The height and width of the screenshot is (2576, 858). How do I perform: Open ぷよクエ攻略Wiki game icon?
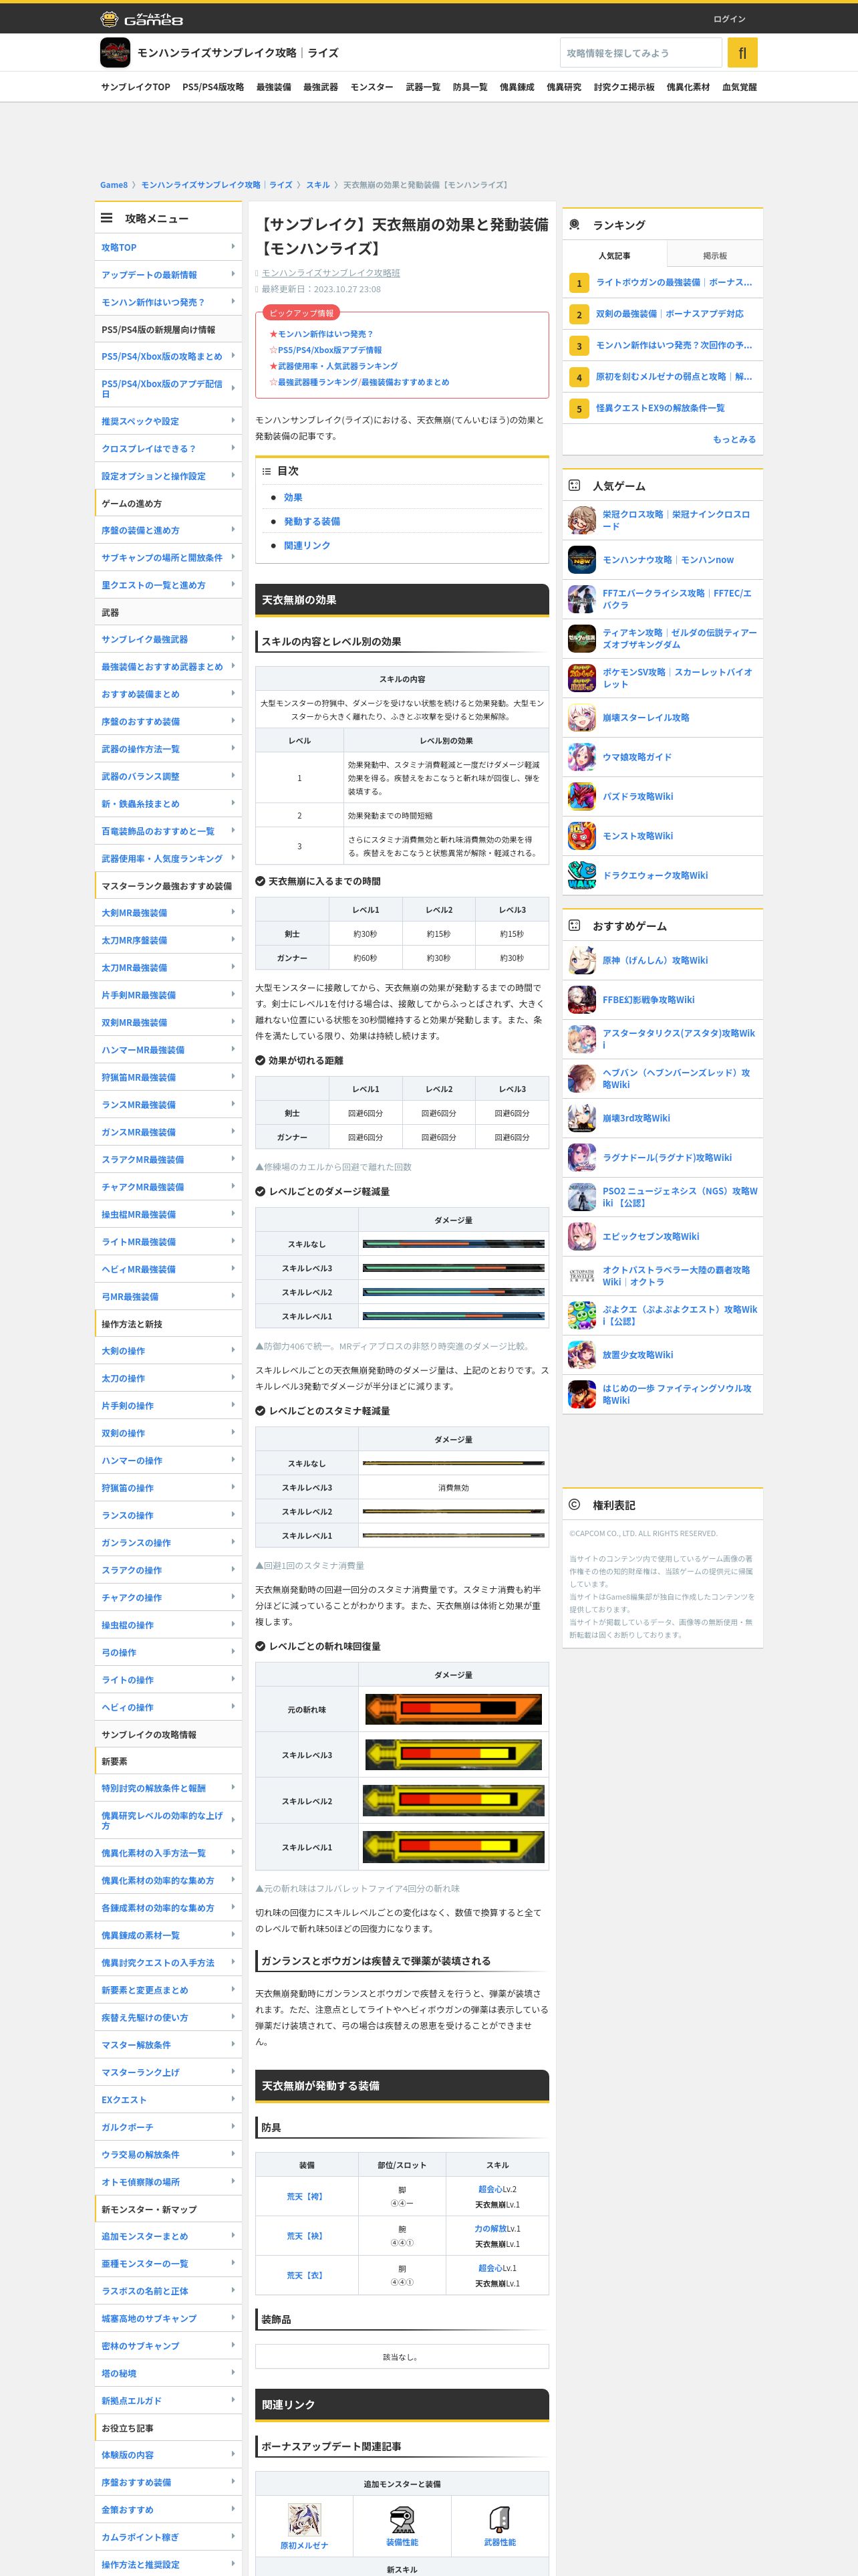[x=581, y=1315]
